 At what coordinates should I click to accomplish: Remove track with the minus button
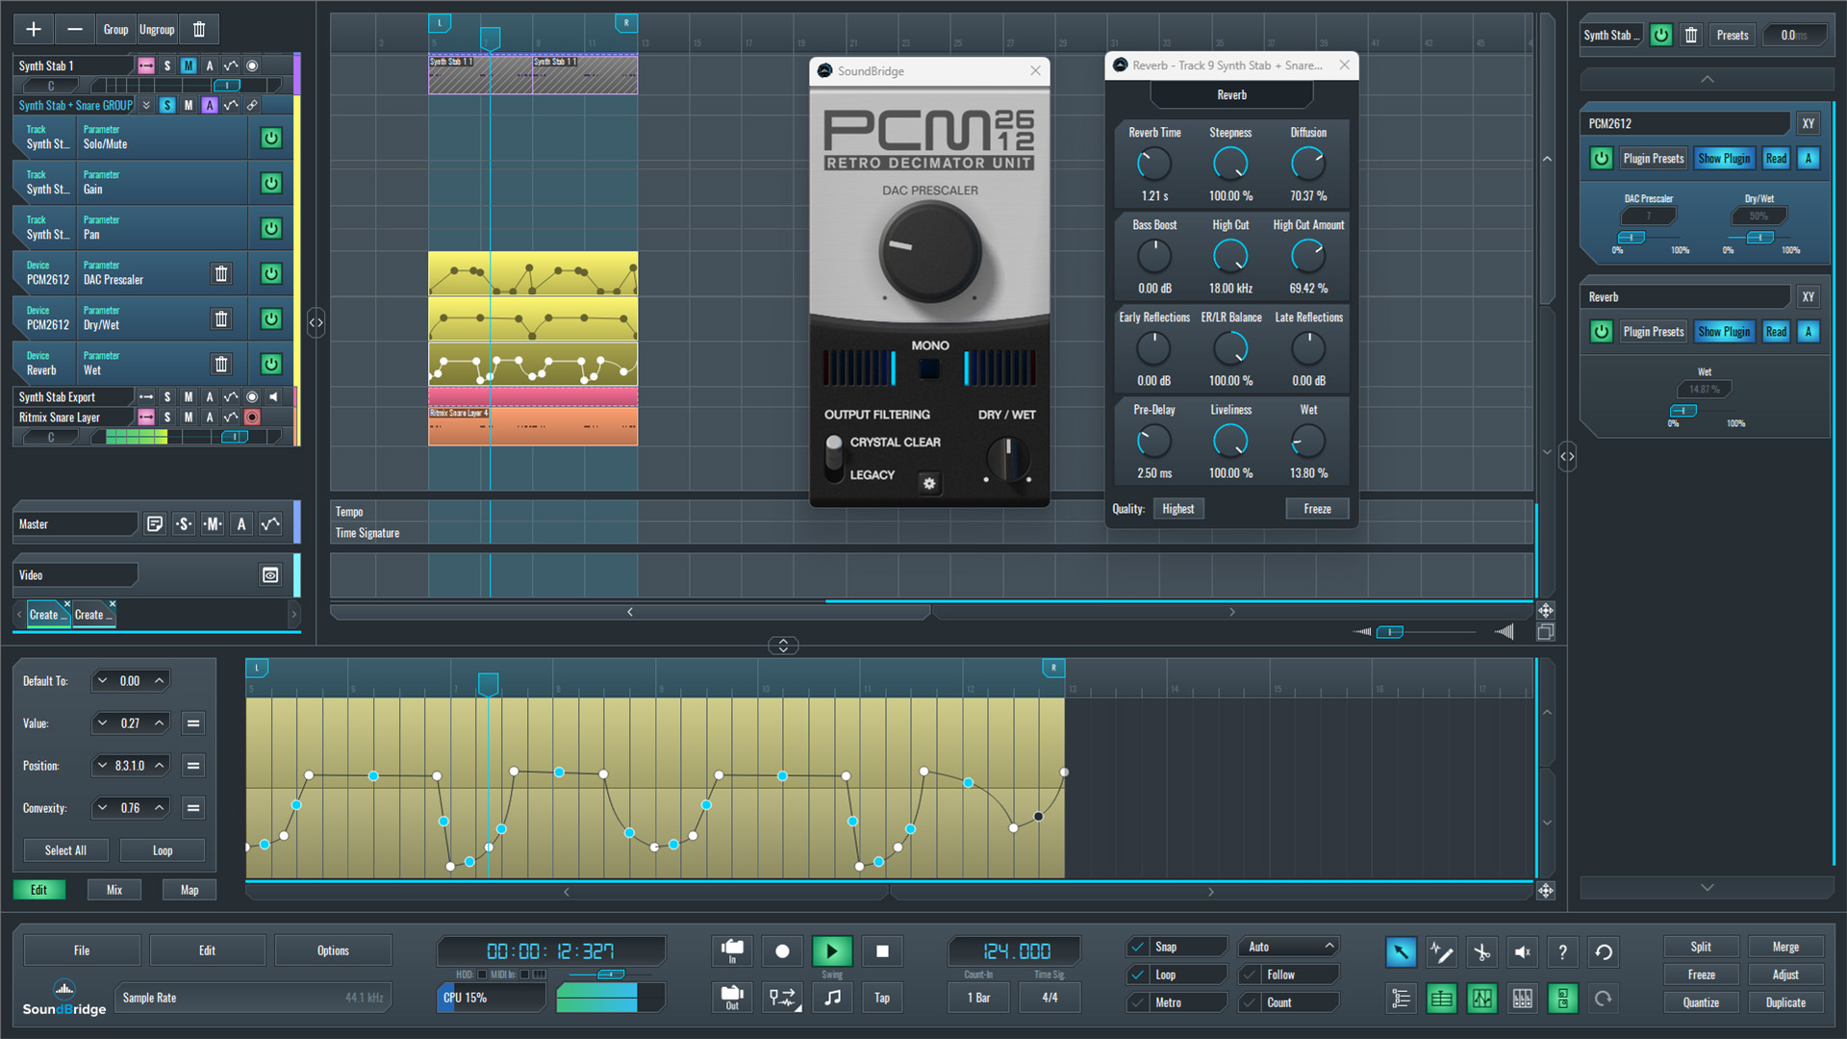(x=74, y=30)
